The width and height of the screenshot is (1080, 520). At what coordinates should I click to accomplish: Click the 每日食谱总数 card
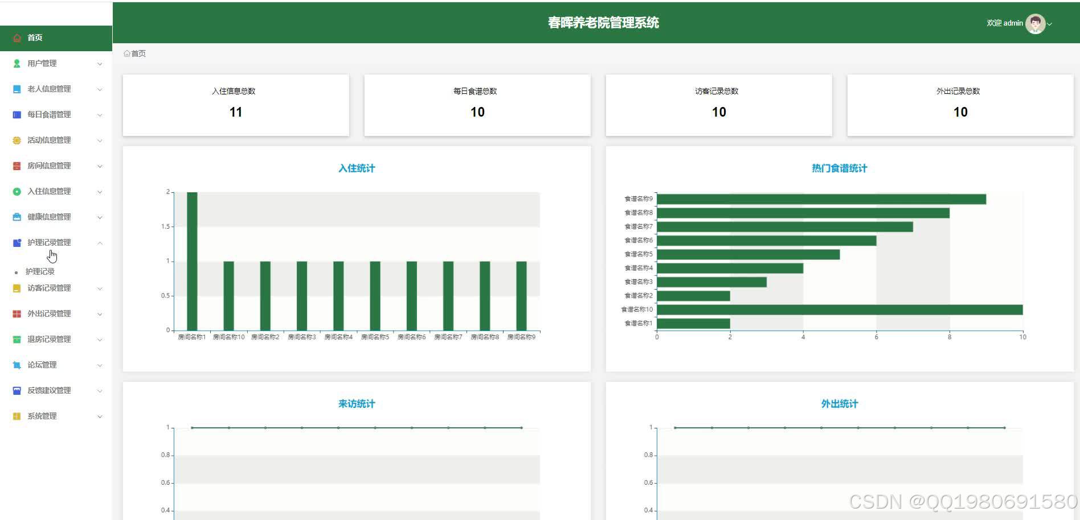click(x=477, y=105)
